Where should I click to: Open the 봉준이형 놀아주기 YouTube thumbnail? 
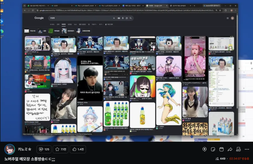coord(38,81)
